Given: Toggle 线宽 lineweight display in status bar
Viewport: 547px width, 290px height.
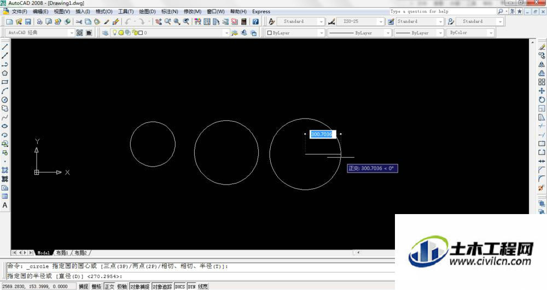Looking at the screenshot, I should [203, 287].
